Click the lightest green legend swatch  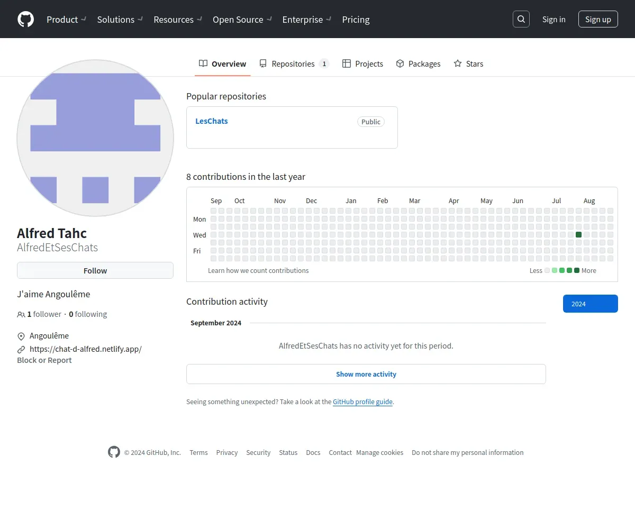pos(555,270)
